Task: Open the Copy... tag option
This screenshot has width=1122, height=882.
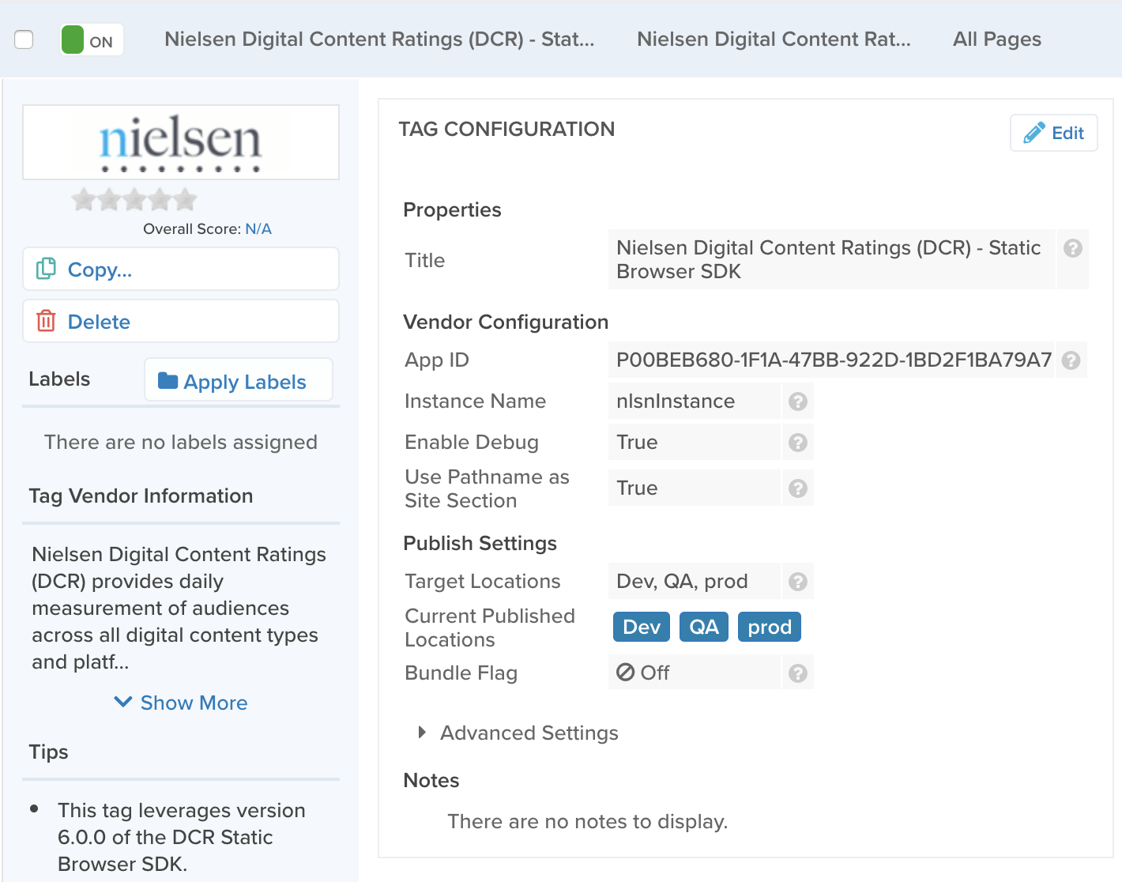Action: click(181, 269)
